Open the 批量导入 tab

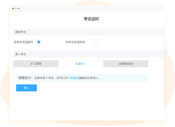pyautogui.click(x=81, y=64)
